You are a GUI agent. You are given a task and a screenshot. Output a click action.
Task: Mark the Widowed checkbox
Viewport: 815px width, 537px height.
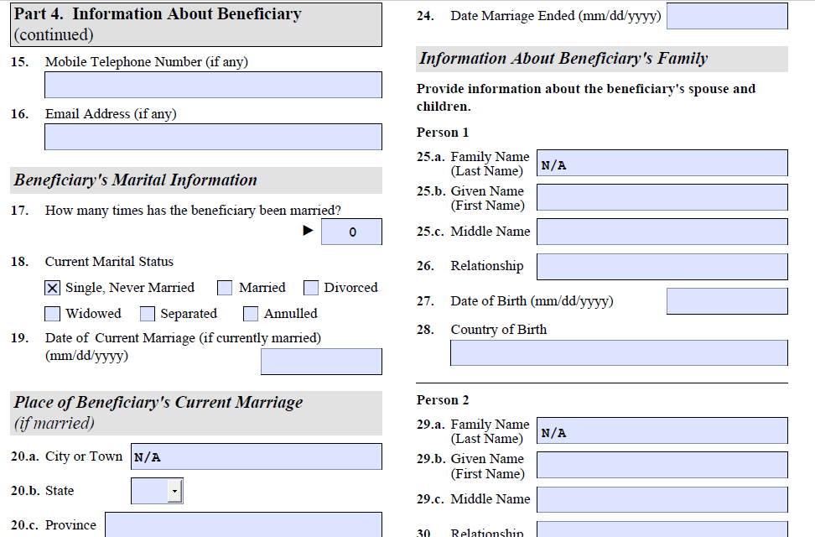(53, 314)
